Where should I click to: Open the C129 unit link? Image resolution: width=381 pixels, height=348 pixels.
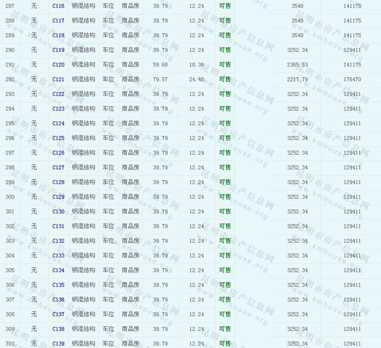58,197
